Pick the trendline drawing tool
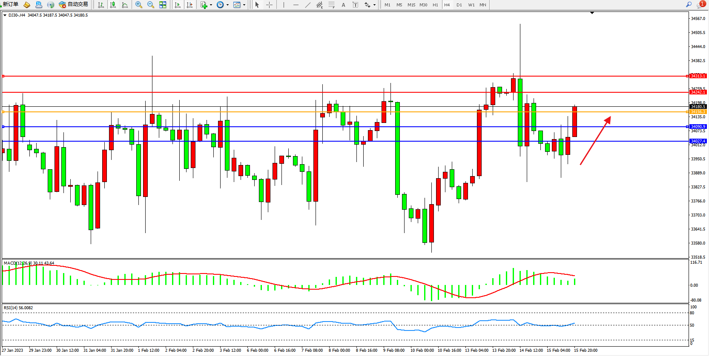 tap(308, 5)
